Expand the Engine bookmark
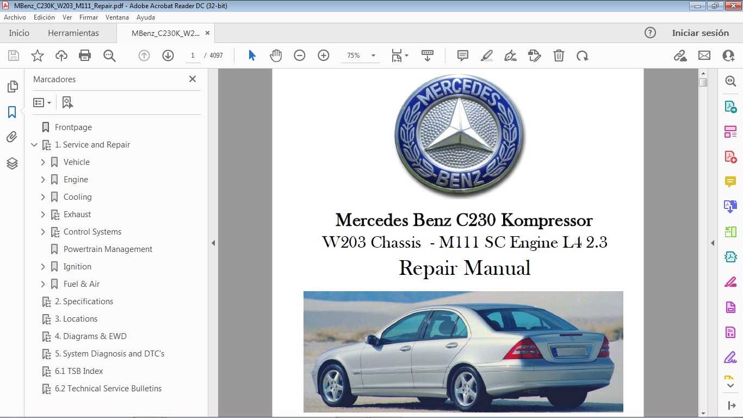 click(x=43, y=180)
